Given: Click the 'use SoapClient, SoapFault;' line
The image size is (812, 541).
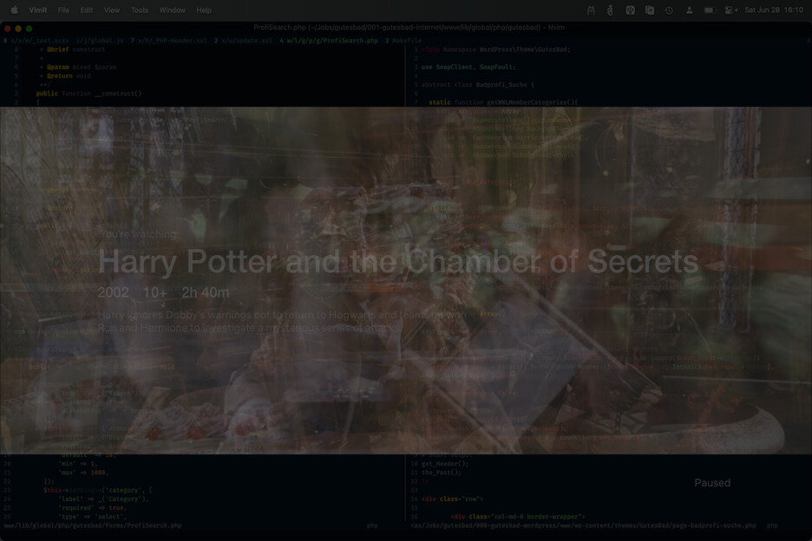Looking at the screenshot, I should pos(468,68).
